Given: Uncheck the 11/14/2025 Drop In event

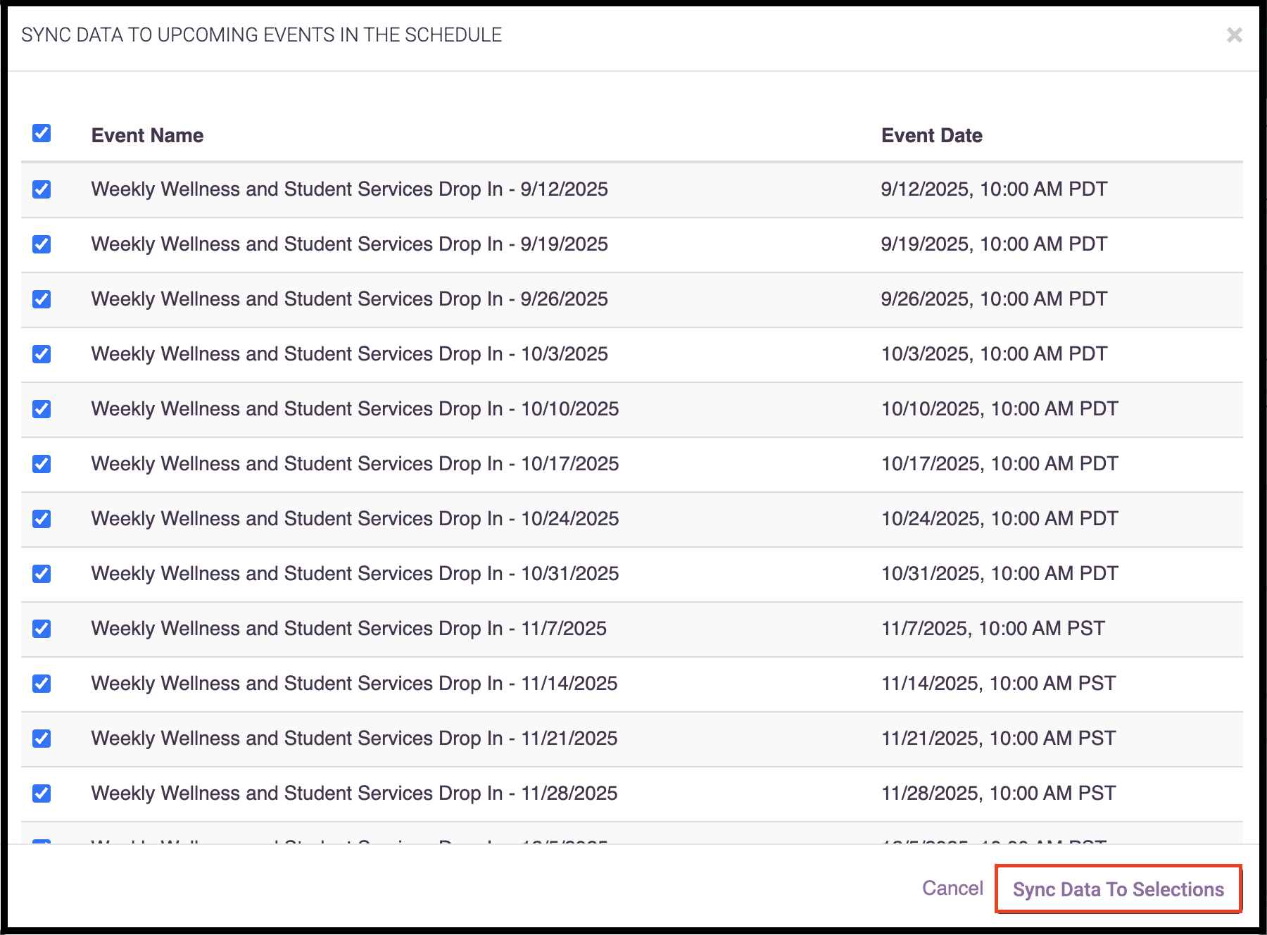Looking at the screenshot, I should click(x=42, y=684).
